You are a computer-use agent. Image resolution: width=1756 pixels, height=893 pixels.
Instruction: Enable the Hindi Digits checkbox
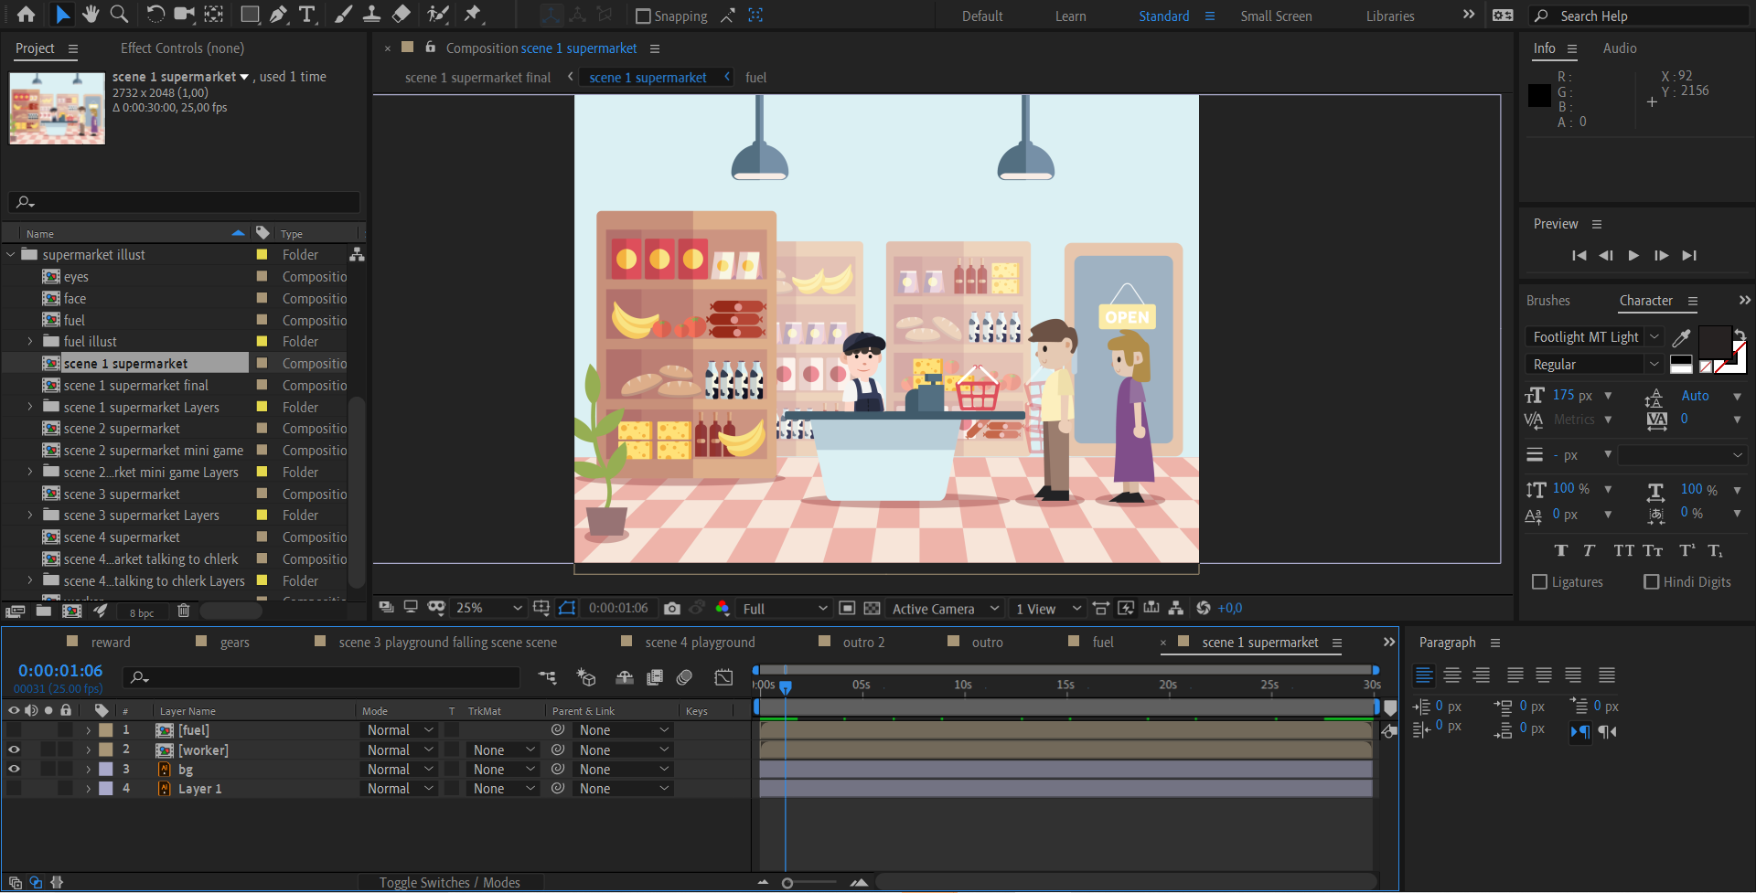point(1651,582)
